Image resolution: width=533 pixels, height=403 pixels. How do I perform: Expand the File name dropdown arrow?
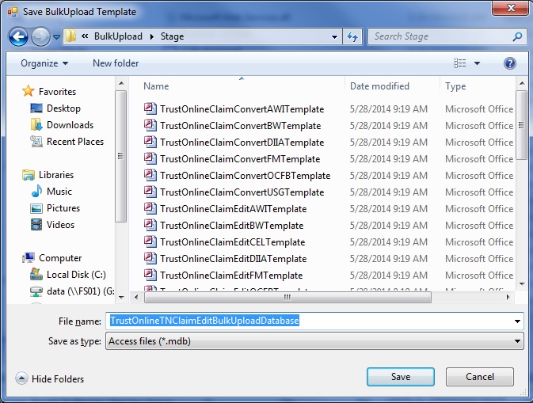(x=517, y=321)
